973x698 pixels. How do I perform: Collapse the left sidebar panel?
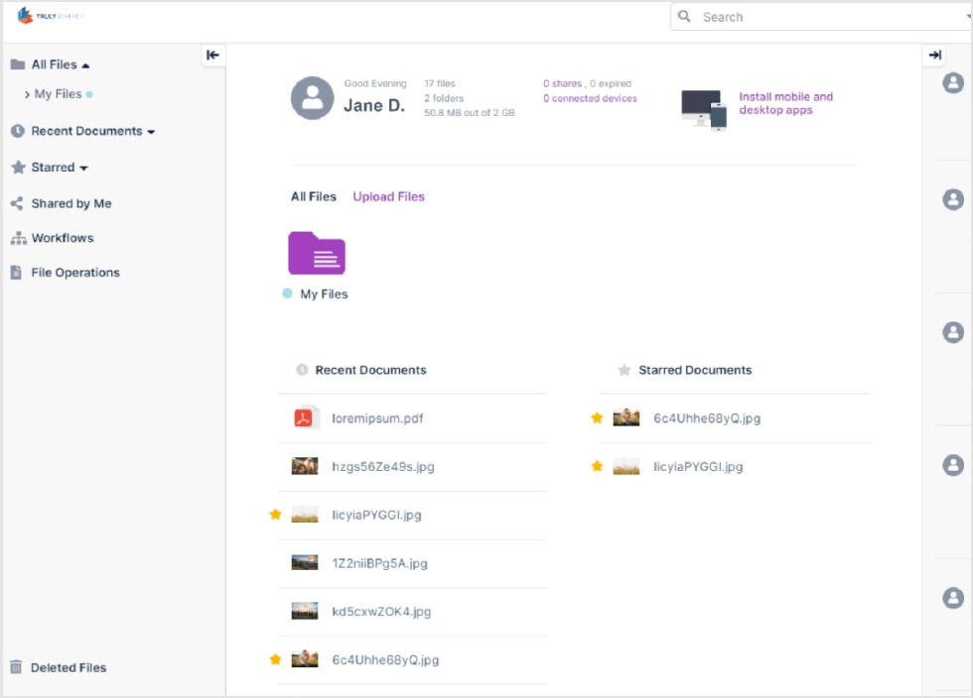212,56
